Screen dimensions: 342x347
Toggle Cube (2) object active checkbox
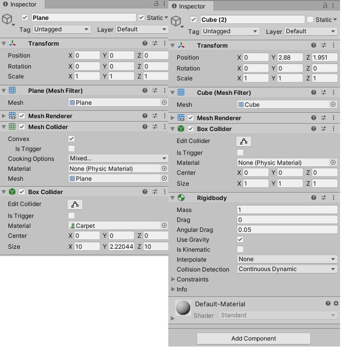coord(194,19)
